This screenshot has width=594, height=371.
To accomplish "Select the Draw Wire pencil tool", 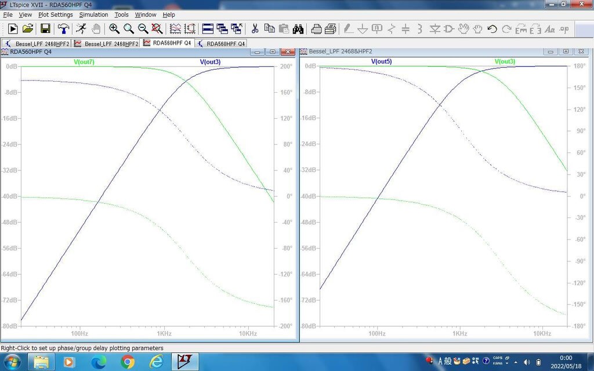I will [x=348, y=29].
